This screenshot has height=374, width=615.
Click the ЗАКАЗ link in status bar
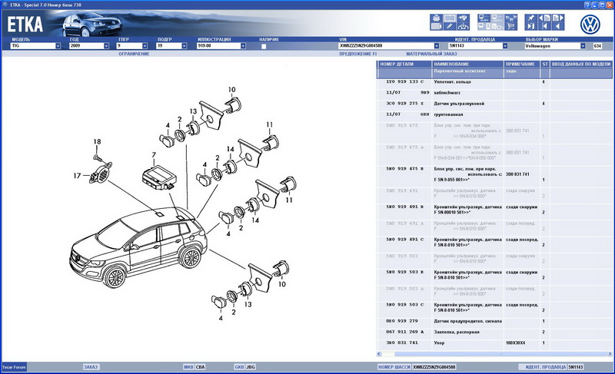(91, 367)
